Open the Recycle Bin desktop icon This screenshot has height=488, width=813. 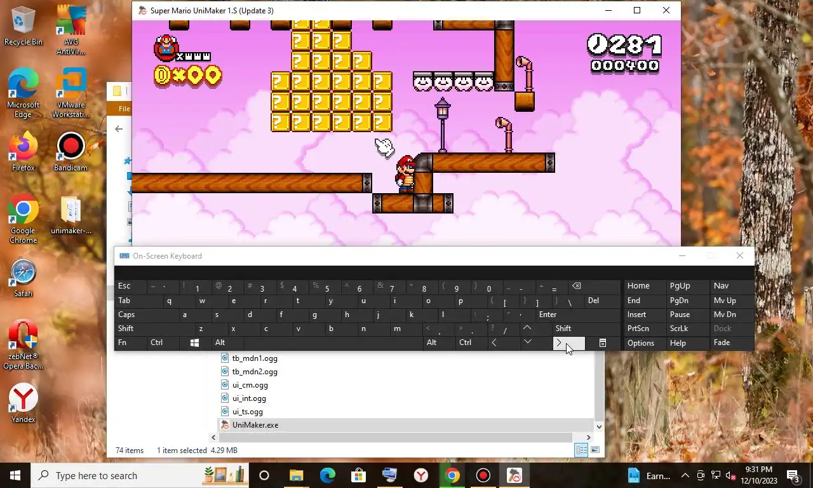coord(23,27)
